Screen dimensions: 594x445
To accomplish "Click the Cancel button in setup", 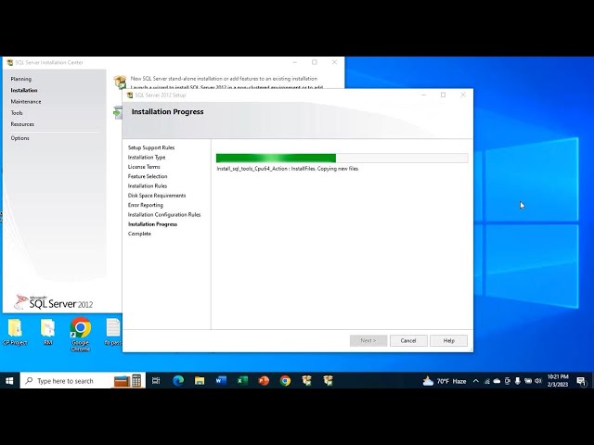I will [x=408, y=340].
